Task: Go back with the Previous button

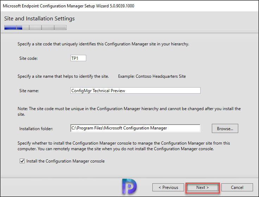Action: click(168, 188)
